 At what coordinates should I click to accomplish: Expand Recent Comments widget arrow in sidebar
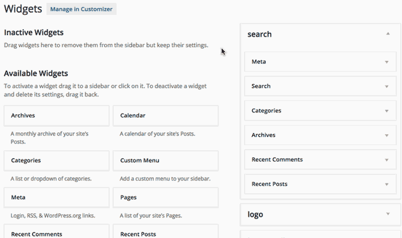click(x=386, y=160)
